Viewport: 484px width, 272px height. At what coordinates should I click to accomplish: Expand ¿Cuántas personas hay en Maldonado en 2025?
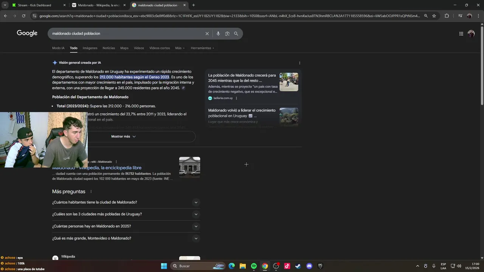(x=126, y=226)
